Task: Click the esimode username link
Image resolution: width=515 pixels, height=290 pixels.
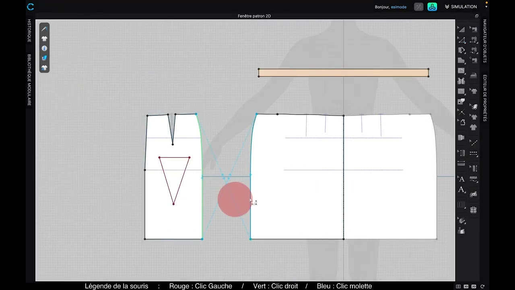Action: click(x=399, y=7)
